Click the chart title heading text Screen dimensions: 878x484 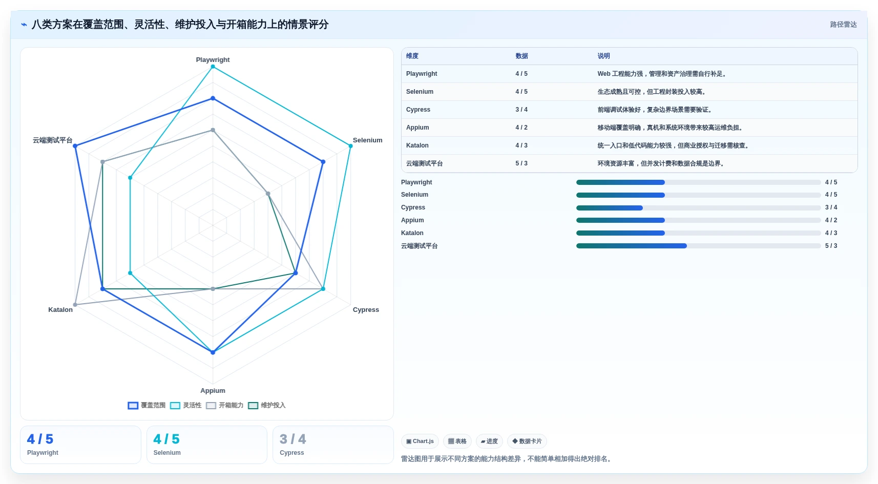pyautogui.click(x=180, y=25)
